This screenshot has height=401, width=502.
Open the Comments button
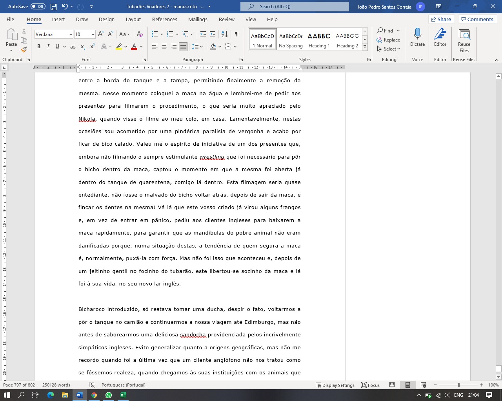click(x=477, y=19)
